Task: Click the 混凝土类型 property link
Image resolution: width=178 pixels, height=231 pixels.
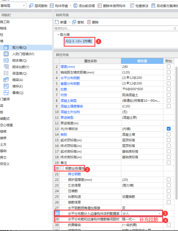Action: click(69, 101)
